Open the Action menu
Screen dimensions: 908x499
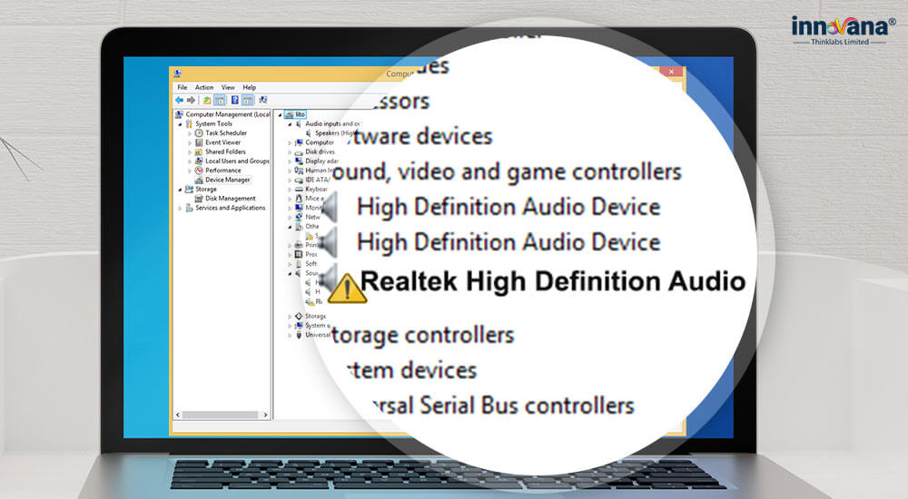tap(203, 87)
